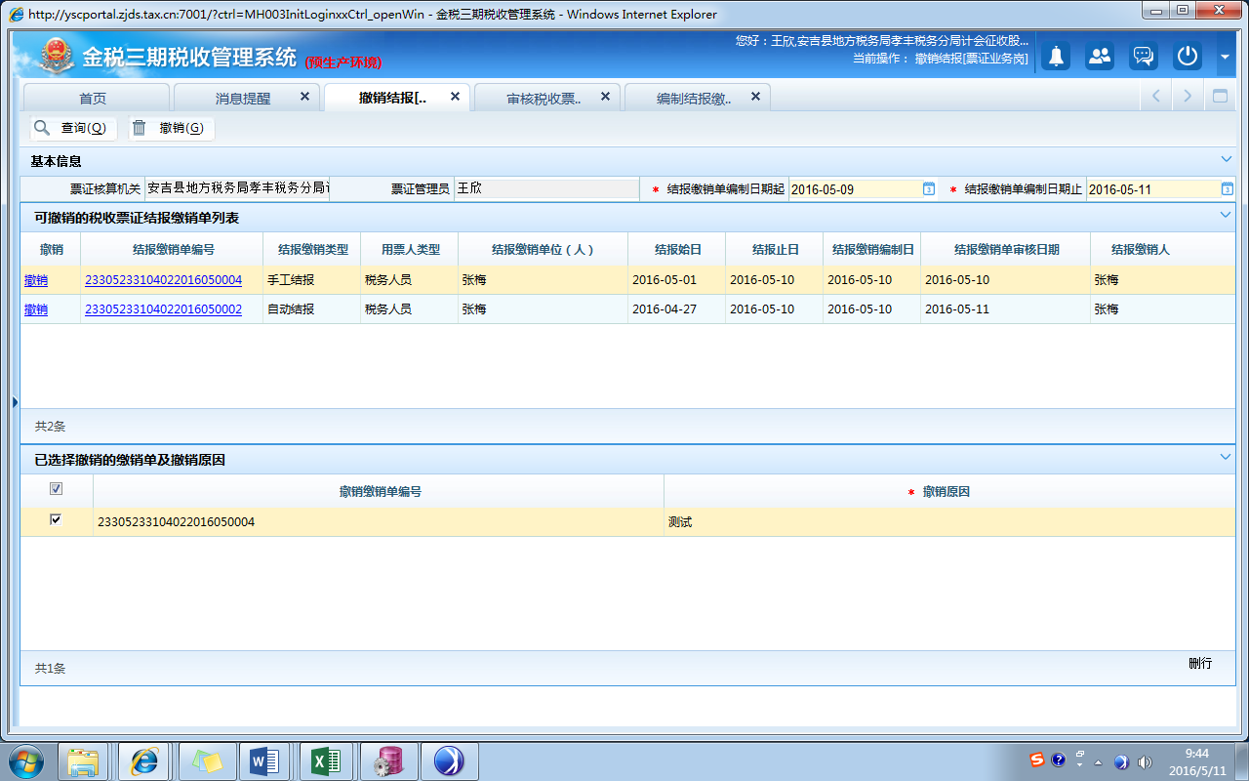The width and height of the screenshot is (1249, 781).
Task: Open the volume speaker tray icon
Action: click(1145, 761)
